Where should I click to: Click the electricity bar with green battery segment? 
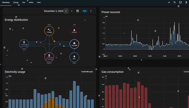coord(53,100)
